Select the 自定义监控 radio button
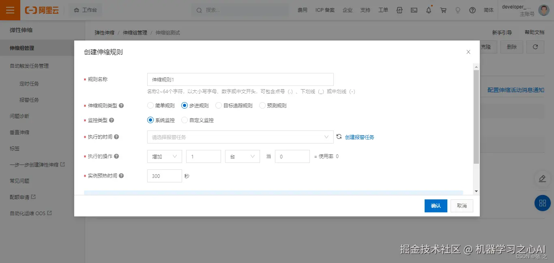 [184, 120]
